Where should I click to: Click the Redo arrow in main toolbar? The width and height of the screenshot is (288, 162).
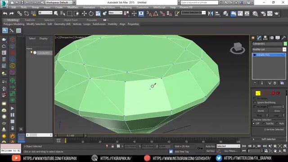click(11, 13)
